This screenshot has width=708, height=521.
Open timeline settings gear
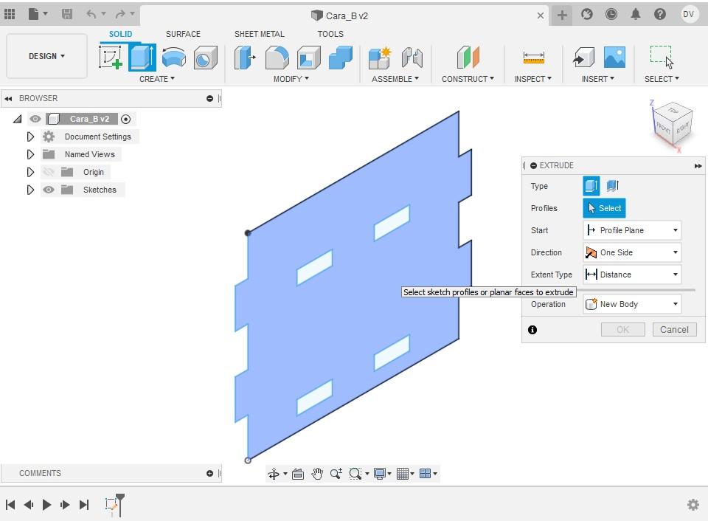pyautogui.click(x=693, y=504)
